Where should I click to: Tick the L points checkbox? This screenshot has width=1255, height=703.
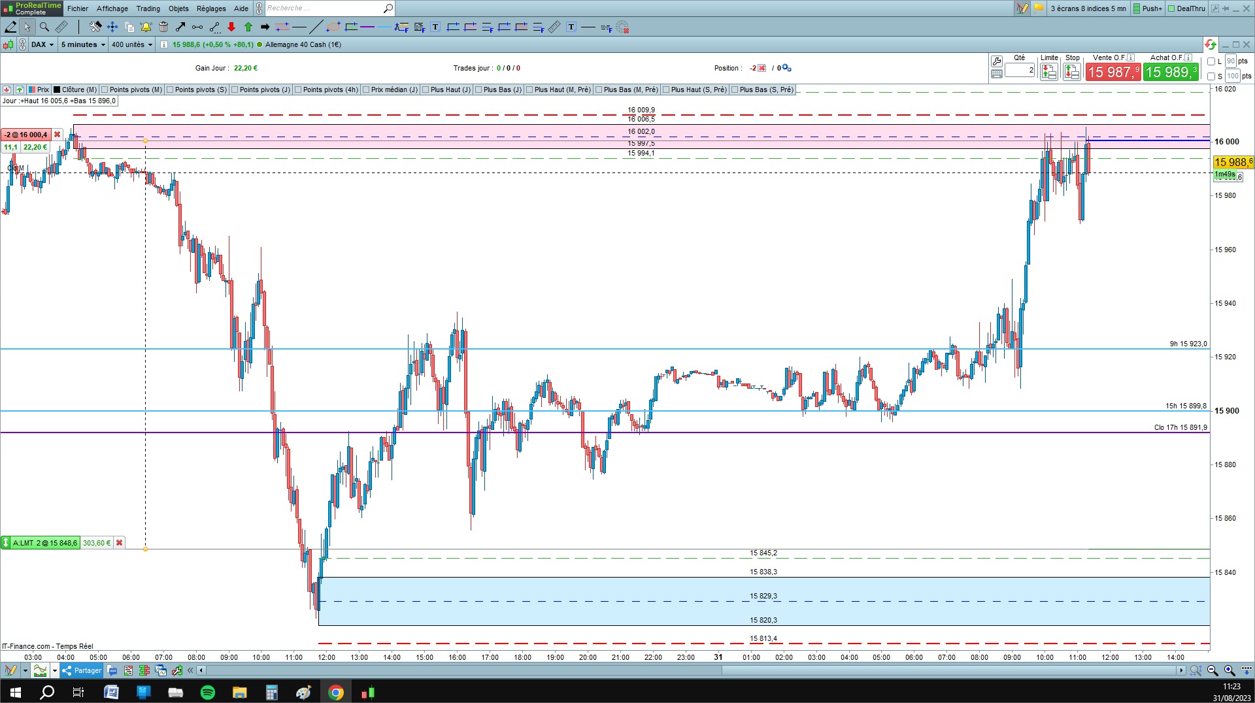tap(1211, 61)
